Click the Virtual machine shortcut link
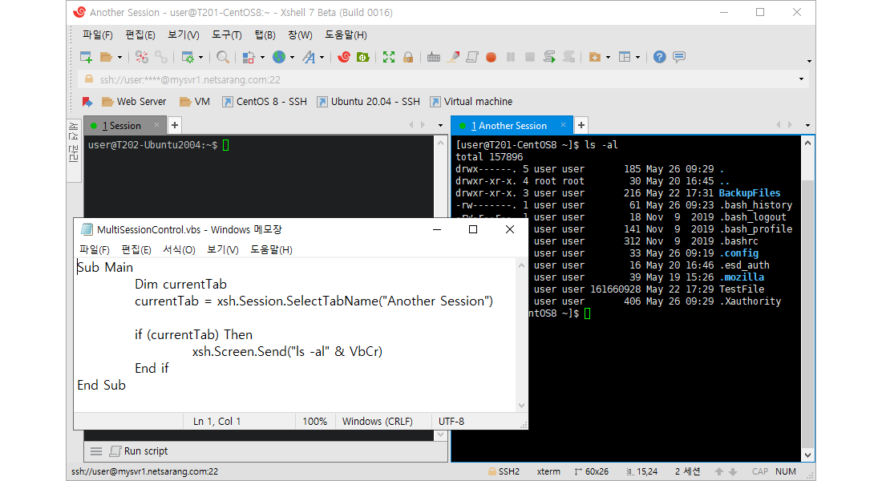Screen dimensions: 882x481 [471, 102]
